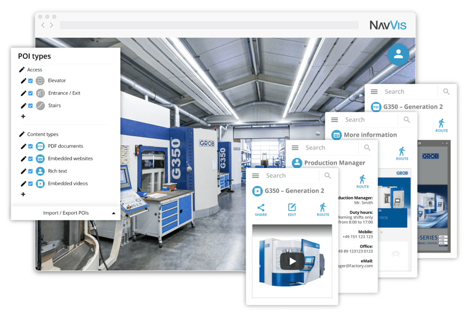Disable the Embedded videos checkbox
This screenshot has width=466, height=314.
pyautogui.click(x=30, y=184)
